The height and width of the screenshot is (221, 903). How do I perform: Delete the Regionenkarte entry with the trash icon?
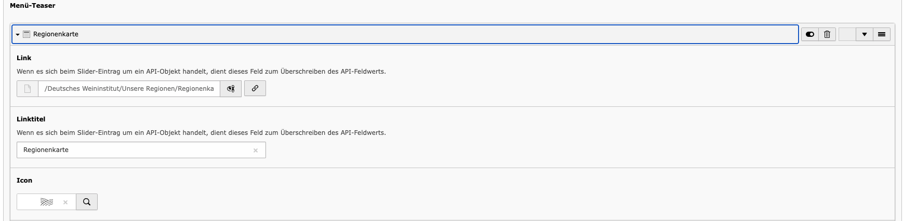tap(827, 34)
